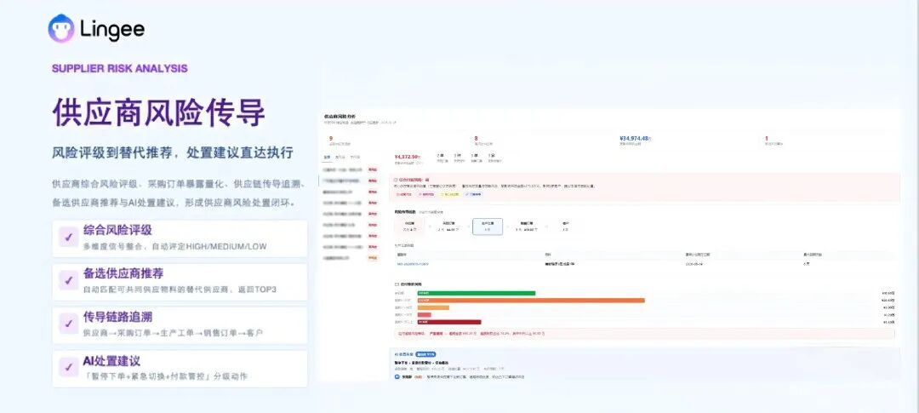919x413 pixels.
Task: Click the checkmark icon beside AI处置建议
Action: click(x=69, y=367)
